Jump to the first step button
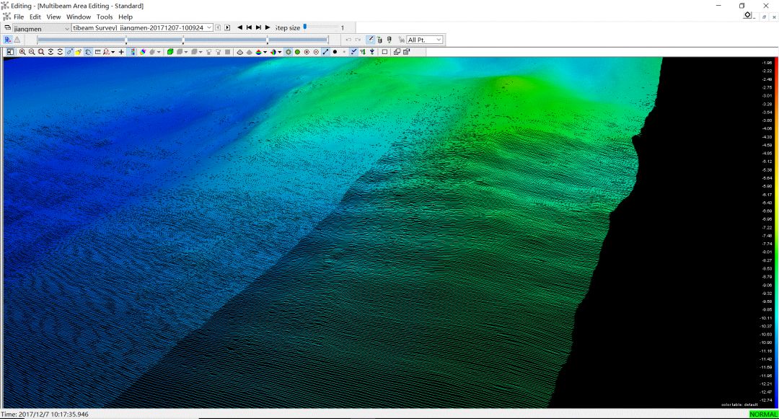 pos(249,27)
